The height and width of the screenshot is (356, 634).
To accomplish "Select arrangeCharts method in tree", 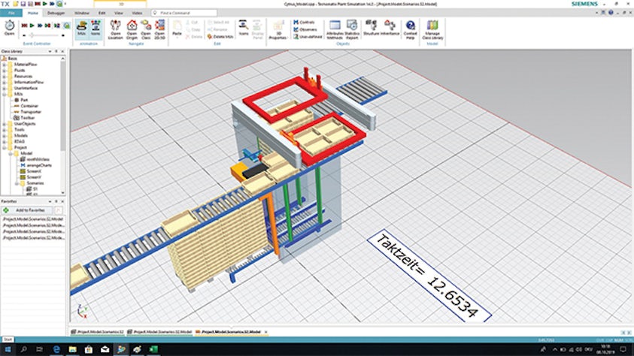I will (39, 165).
